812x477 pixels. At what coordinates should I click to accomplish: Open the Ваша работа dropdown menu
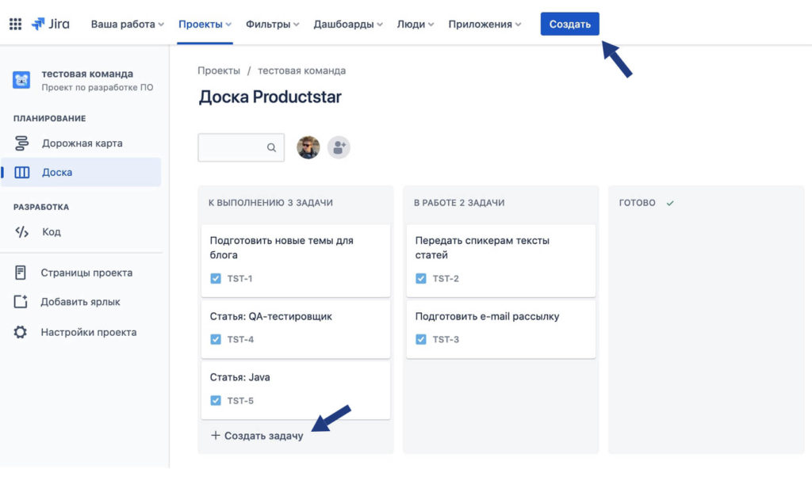(x=128, y=25)
